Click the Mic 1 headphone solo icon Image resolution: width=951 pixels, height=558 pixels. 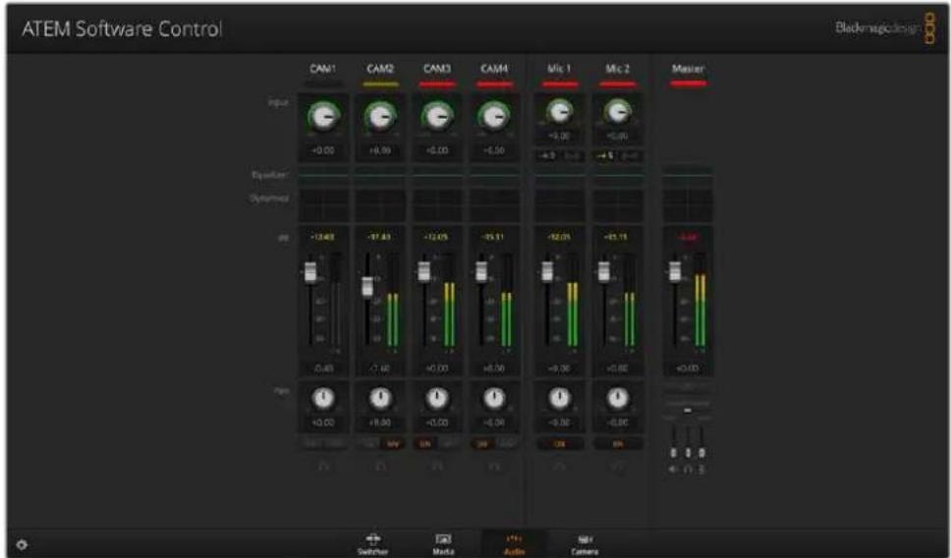(560, 467)
